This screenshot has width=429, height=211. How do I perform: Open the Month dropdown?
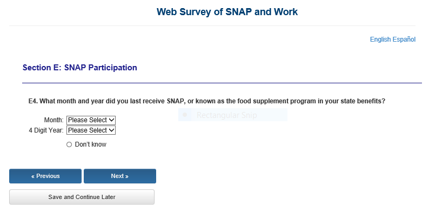(91, 120)
